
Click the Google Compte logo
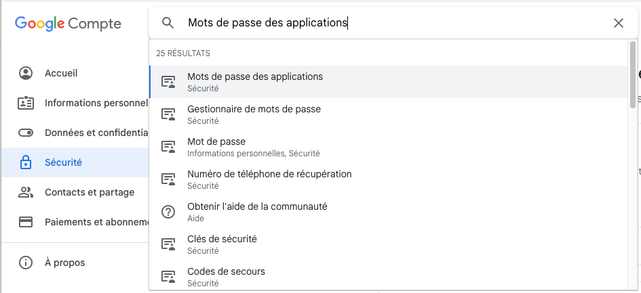pyautogui.click(x=68, y=24)
